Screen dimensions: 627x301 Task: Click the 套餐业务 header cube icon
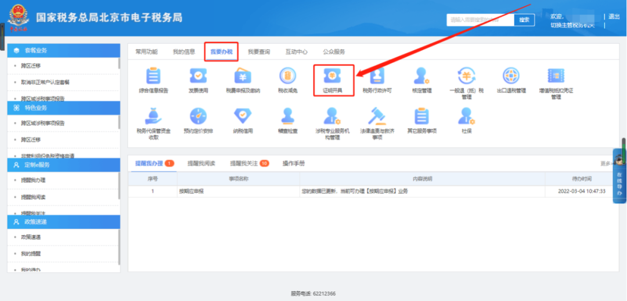[x=16, y=51]
